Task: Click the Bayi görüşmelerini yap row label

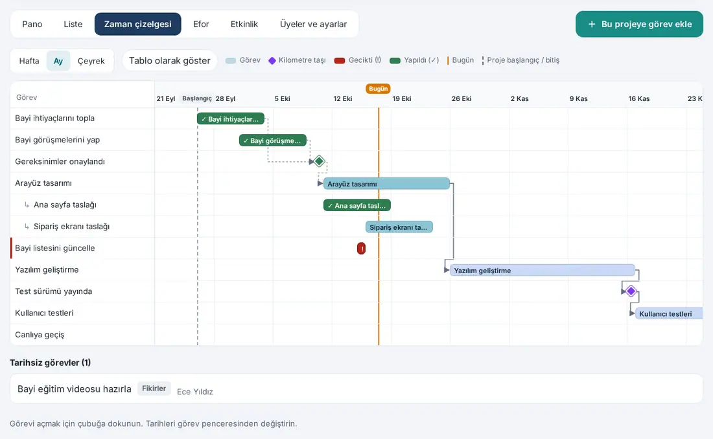Action: click(x=57, y=140)
